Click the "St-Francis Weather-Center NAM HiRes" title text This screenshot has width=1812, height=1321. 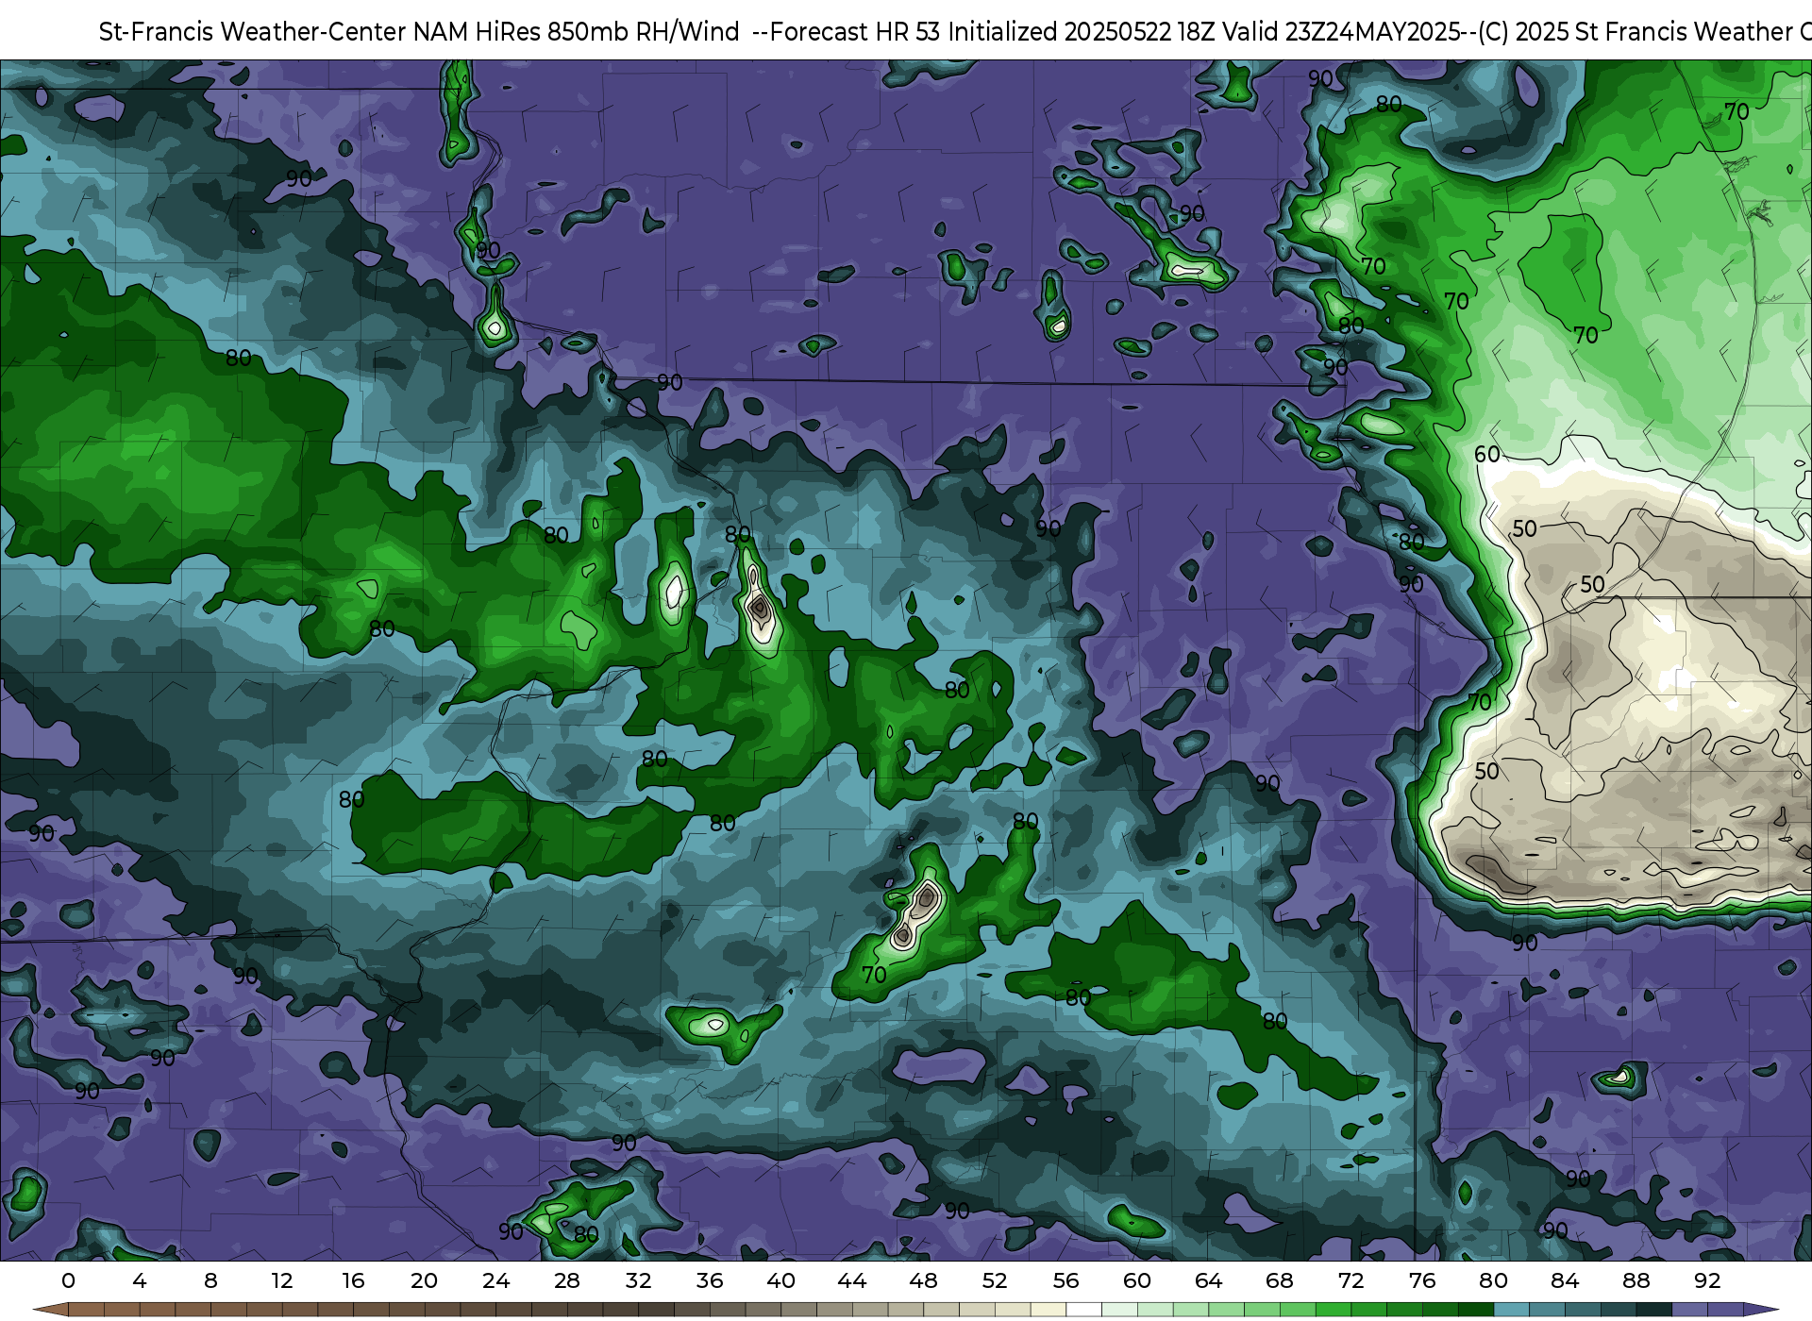pyautogui.click(x=319, y=32)
